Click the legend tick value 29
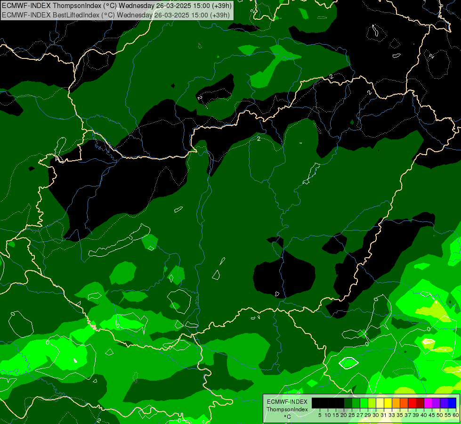461x424 pixels. [367, 415]
